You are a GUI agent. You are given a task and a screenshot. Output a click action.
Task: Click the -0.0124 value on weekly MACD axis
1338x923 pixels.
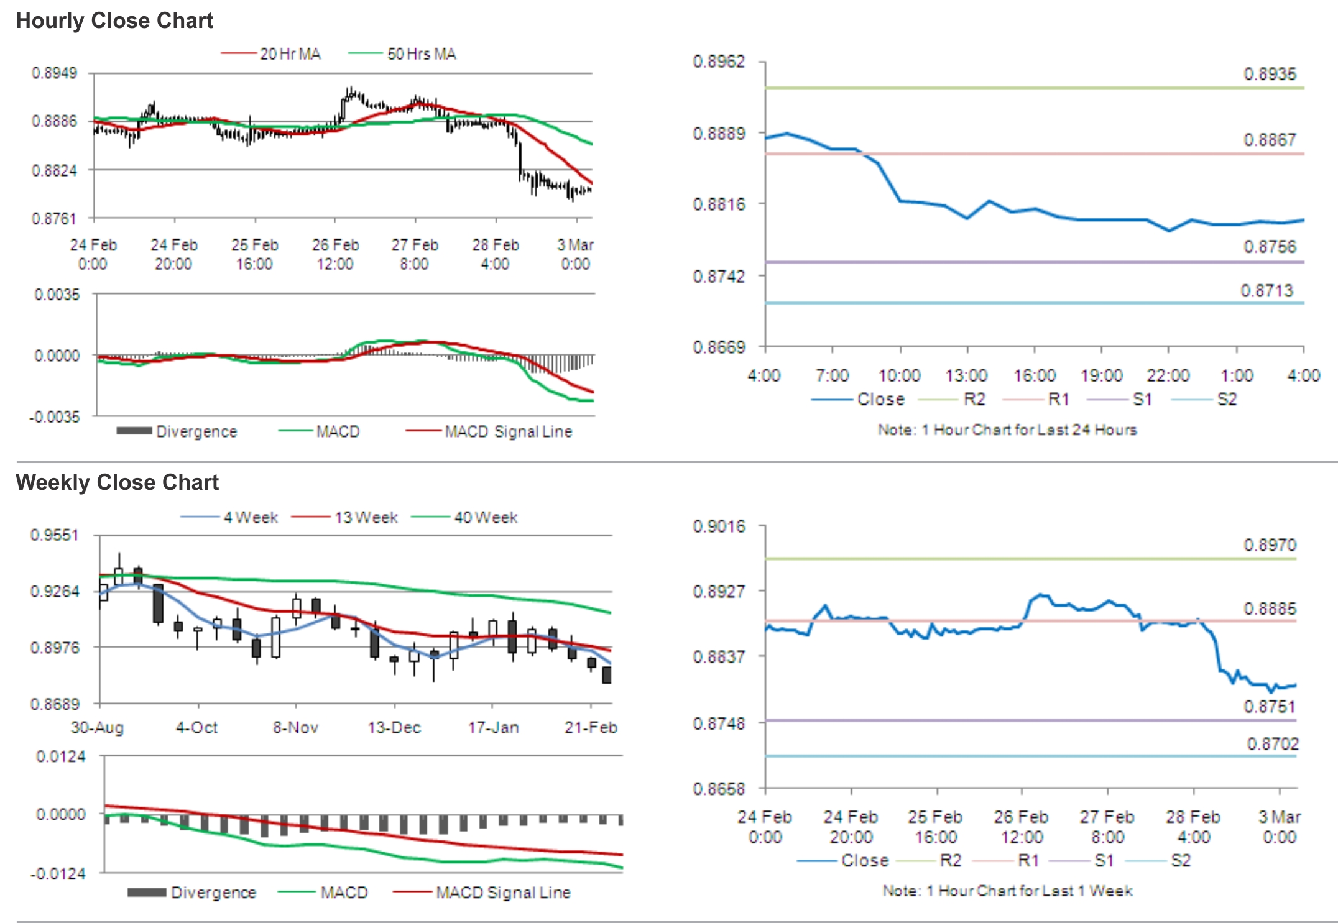click(x=58, y=874)
